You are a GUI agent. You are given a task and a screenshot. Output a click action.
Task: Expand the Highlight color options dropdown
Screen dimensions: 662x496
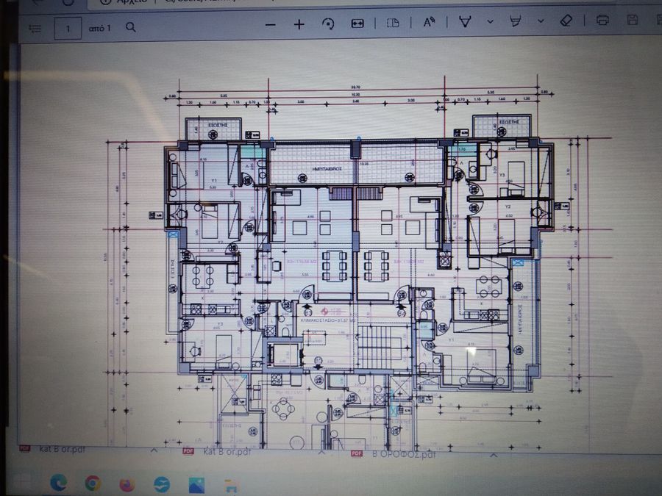tap(541, 21)
